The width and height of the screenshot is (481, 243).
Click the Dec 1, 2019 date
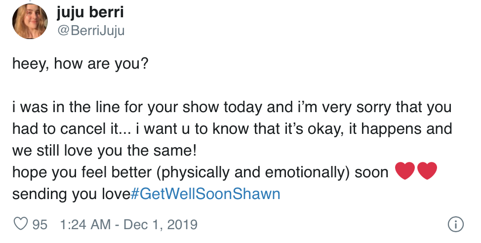point(160,225)
